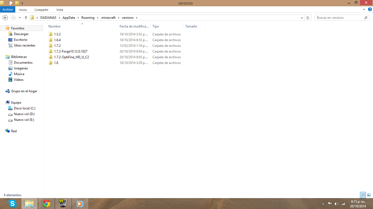This screenshot has height=209, width=373.
Task: Go forward with the Forward arrow
Action: [x=13, y=18]
